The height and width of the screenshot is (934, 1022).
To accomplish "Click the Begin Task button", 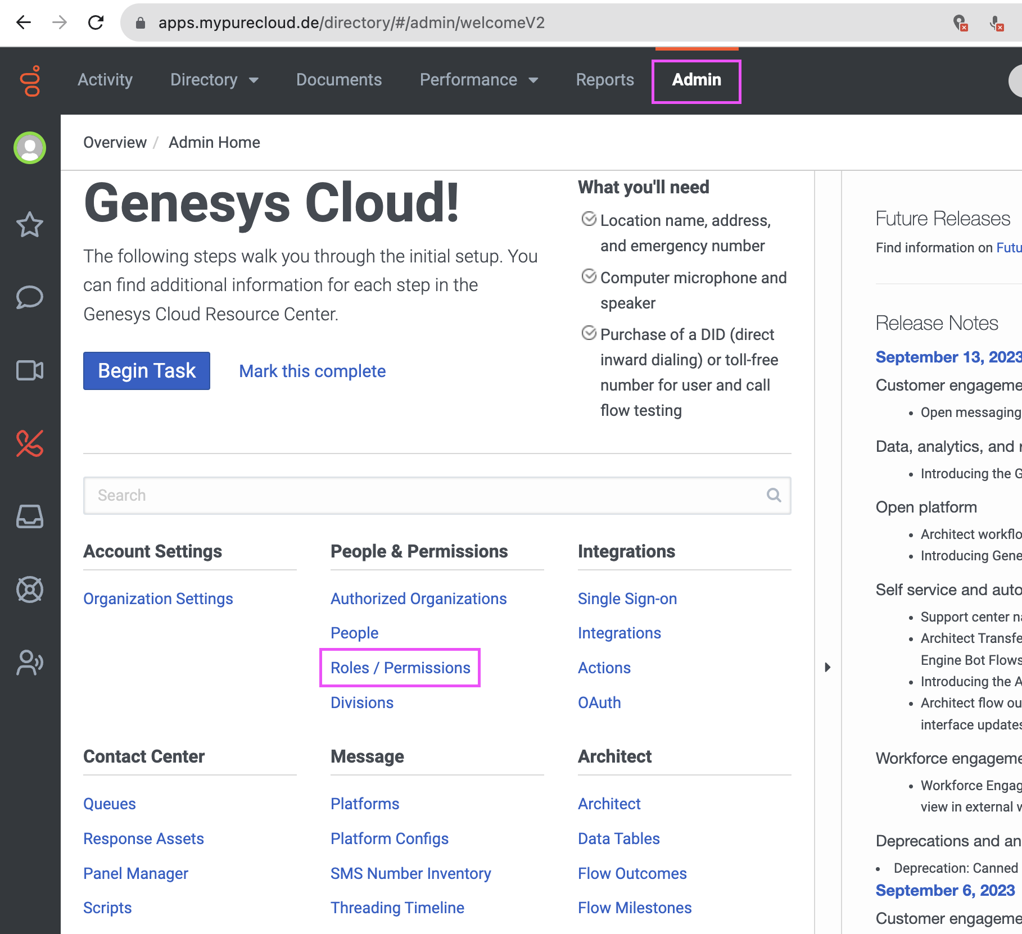I will tap(146, 370).
